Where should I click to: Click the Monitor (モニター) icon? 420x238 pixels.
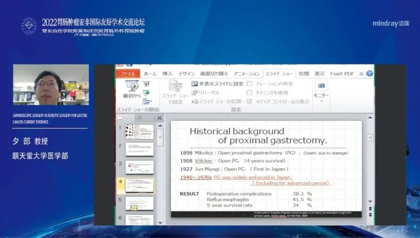321,86
